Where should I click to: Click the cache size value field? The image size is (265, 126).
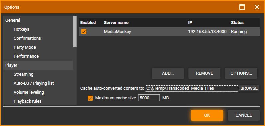pyautogui.click(x=149, y=98)
